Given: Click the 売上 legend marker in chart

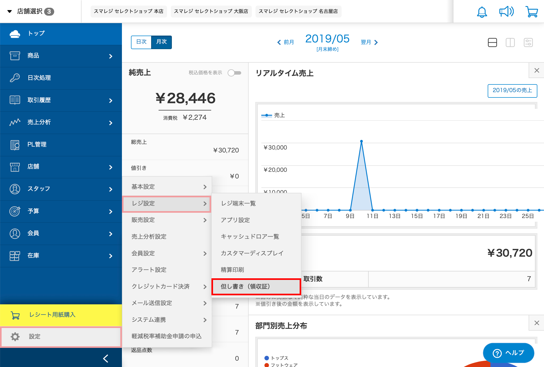Looking at the screenshot, I should (x=266, y=115).
